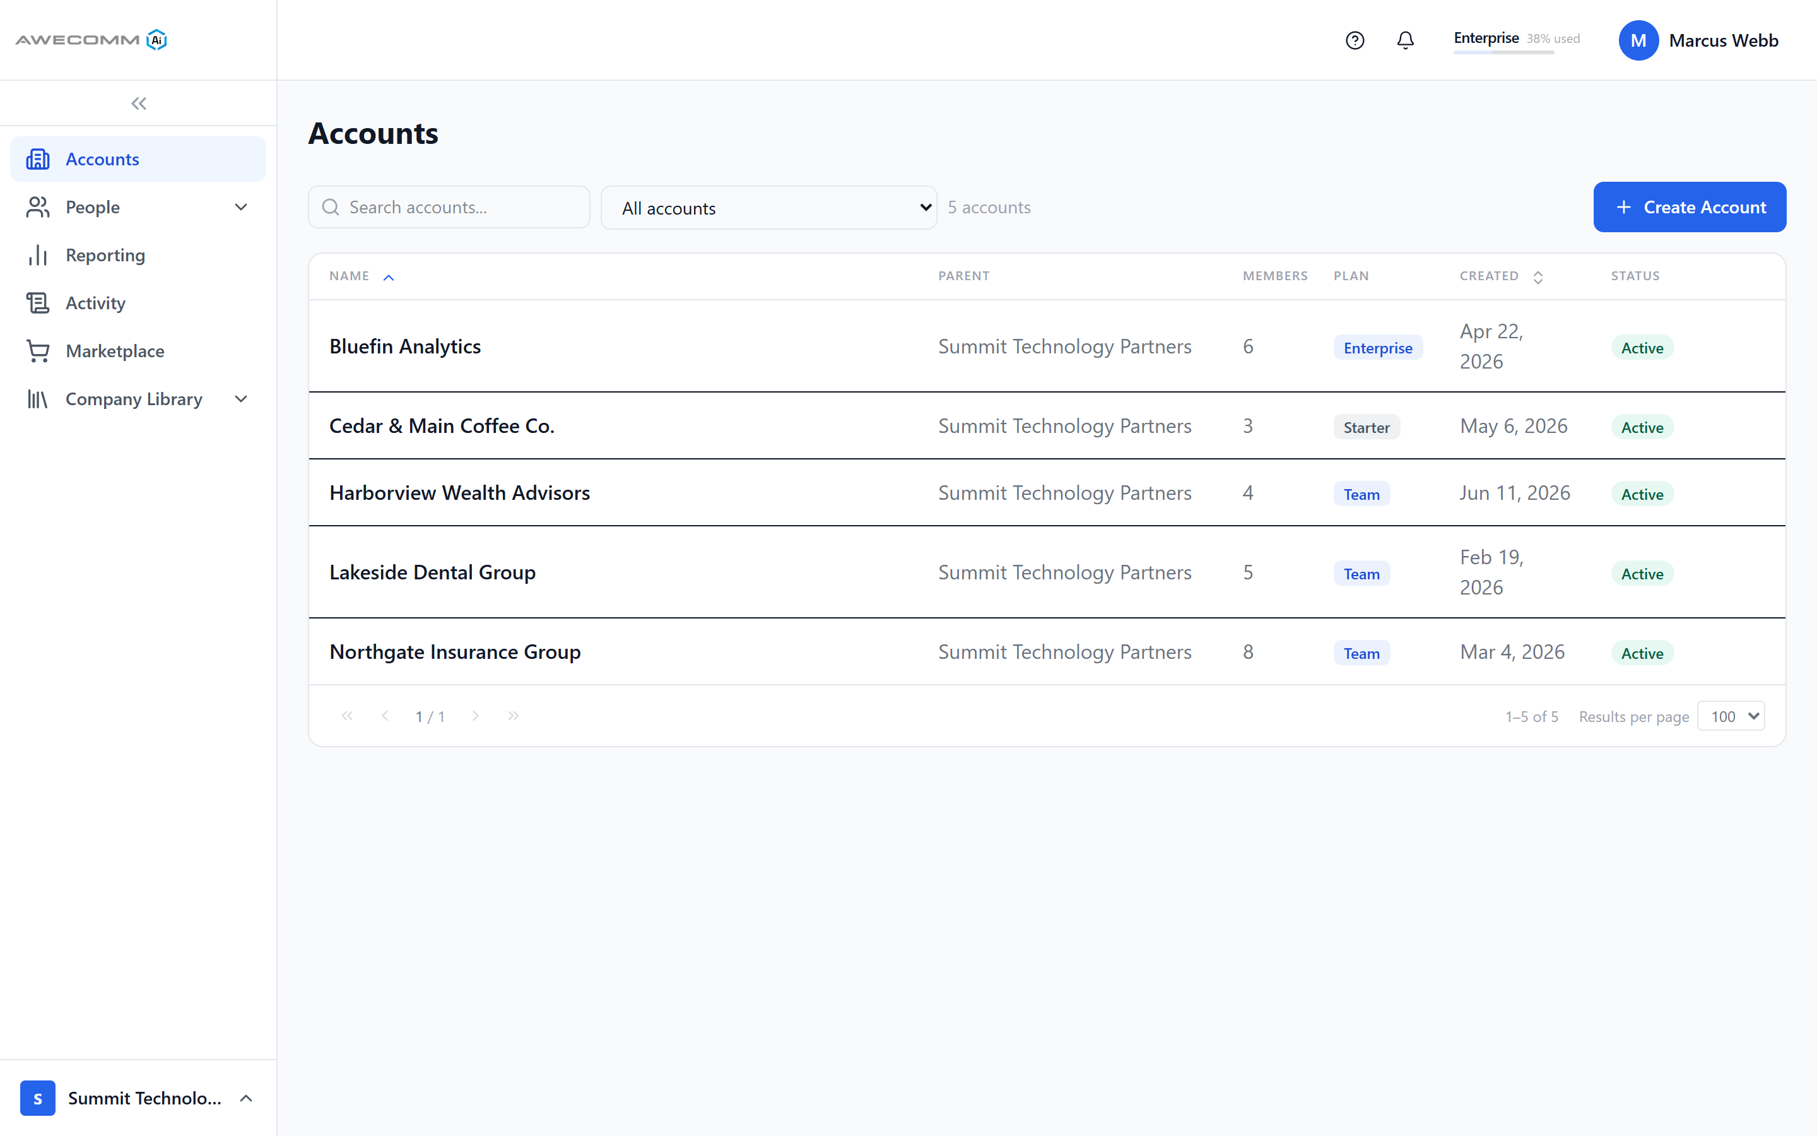Click the Members column header

pyautogui.click(x=1275, y=276)
